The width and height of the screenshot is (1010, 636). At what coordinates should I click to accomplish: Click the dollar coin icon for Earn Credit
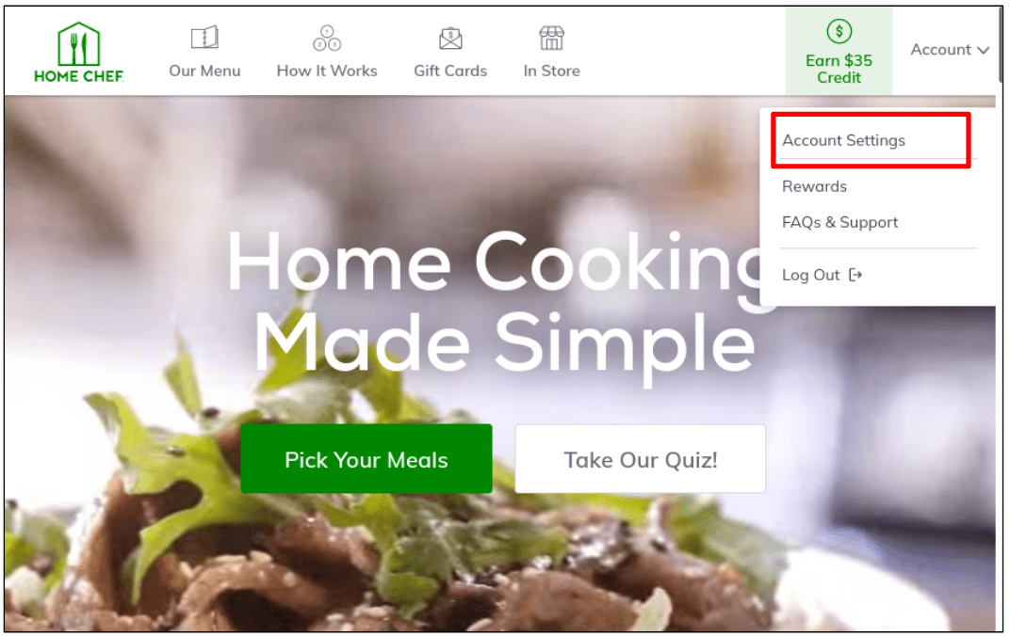pyautogui.click(x=839, y=31)
